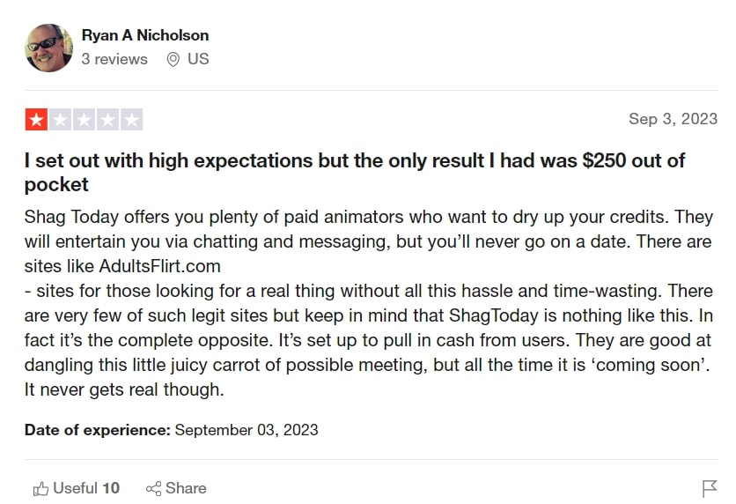Mark the review as Useful

click(74, 488)
